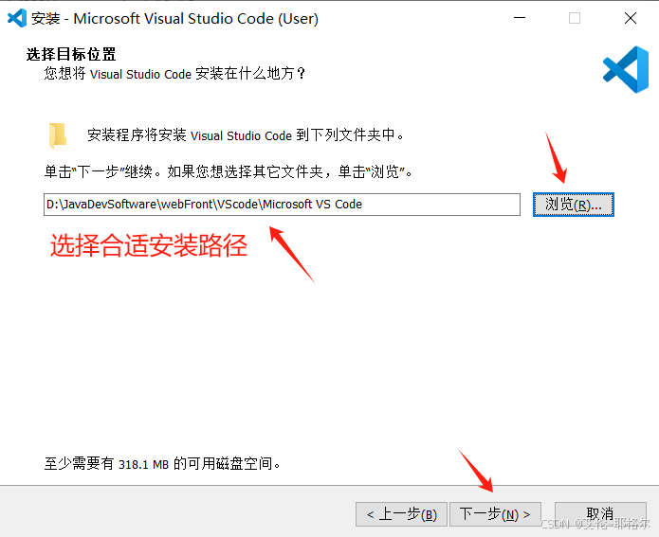Screen dimensions: 659x537
Task: Focus the installation path input field
Action: pos(282,205)
